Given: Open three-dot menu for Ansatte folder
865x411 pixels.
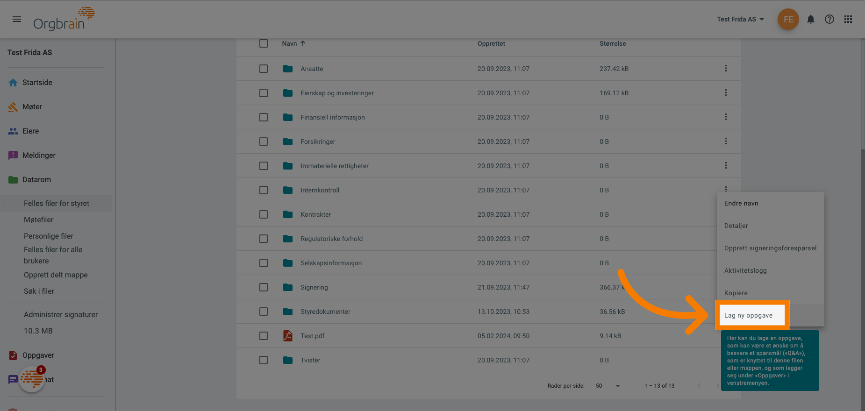Looking at the screenshot, I should click(726, 69).
